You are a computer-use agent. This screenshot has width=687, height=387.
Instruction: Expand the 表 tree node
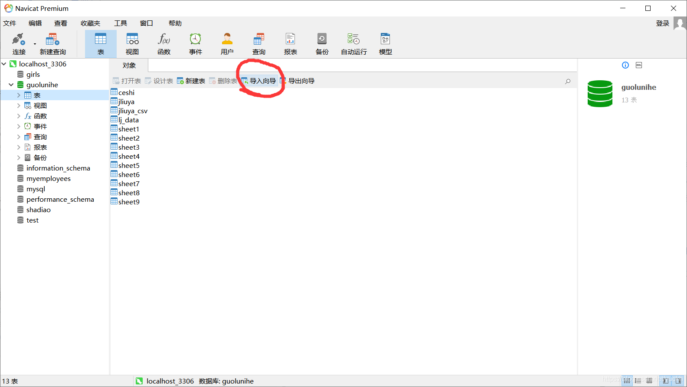point(19,95)
